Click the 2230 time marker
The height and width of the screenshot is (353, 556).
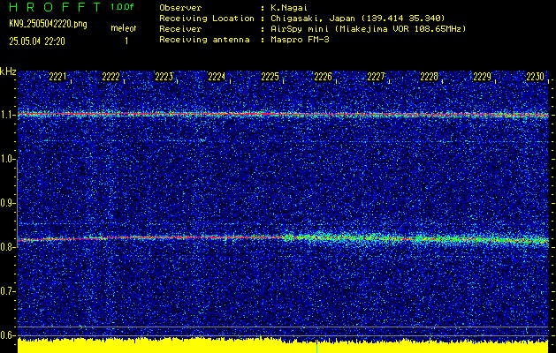(x=536, y=77)
